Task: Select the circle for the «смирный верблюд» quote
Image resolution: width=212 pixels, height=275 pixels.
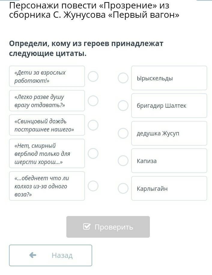Action: point(93,153)
